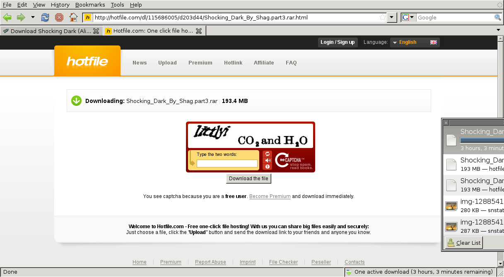504x277 pixels.
Task: Open the File menu
Action: click(7, 5)
